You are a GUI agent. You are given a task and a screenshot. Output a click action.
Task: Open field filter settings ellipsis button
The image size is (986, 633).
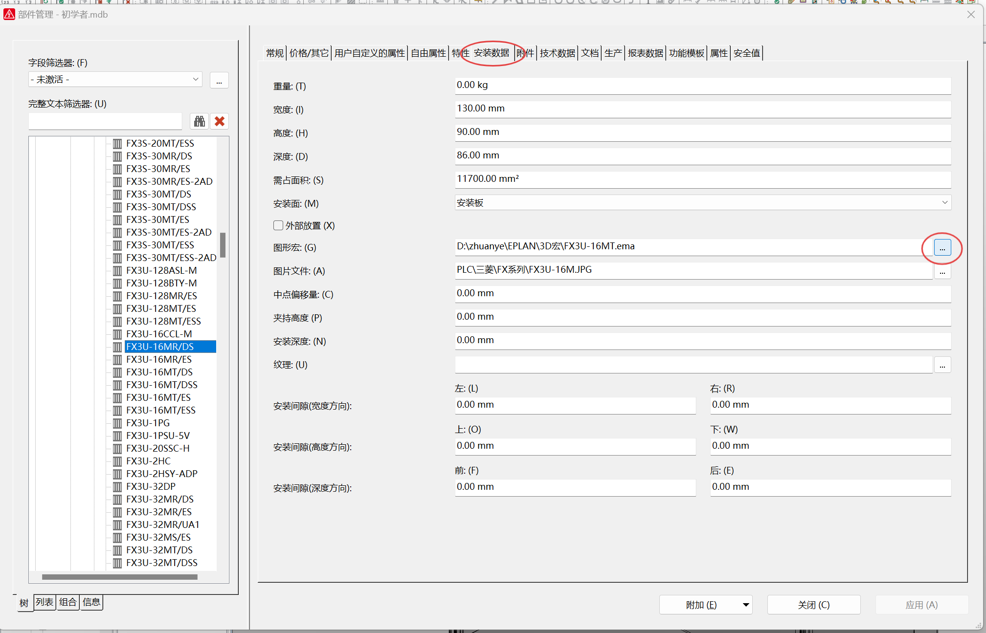pyautogui.click(x=219, y=80)
